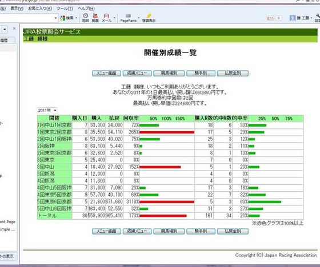320x267 pixels.
Task: Open the 表示(V) menu
Action: tap(17, 9)
